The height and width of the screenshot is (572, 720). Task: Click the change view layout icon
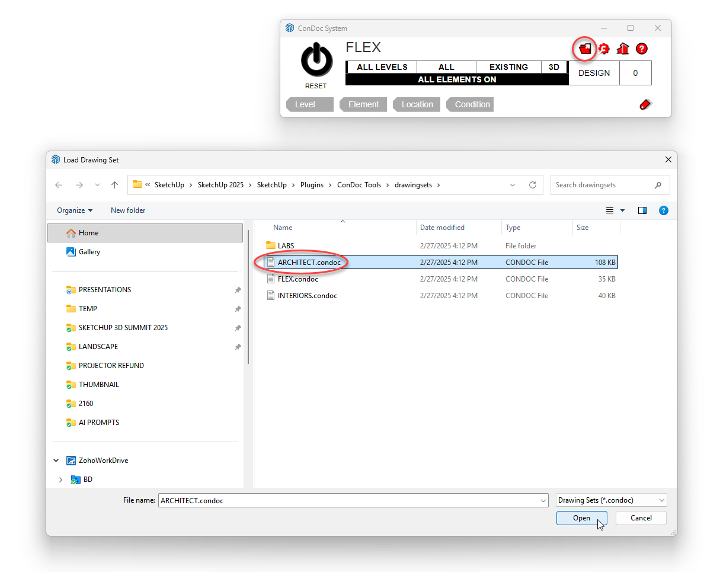pos(610,210)
